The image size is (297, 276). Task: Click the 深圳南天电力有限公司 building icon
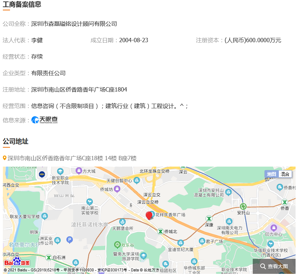[x=229, y=222]
